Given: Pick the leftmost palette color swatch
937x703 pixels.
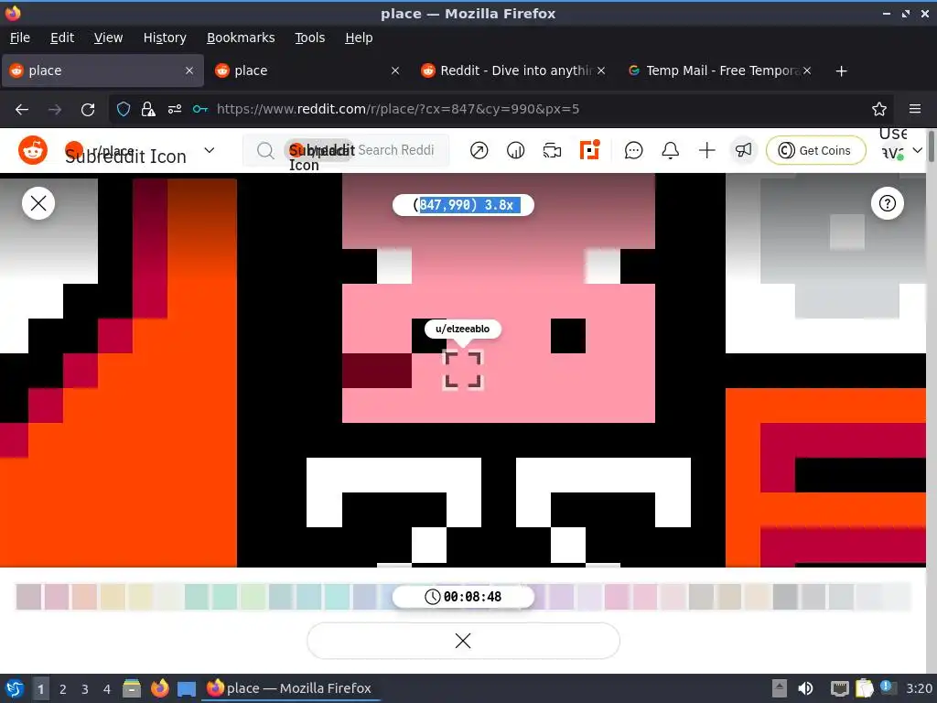Looking at the screenshot, I should [x=28, y=597].
